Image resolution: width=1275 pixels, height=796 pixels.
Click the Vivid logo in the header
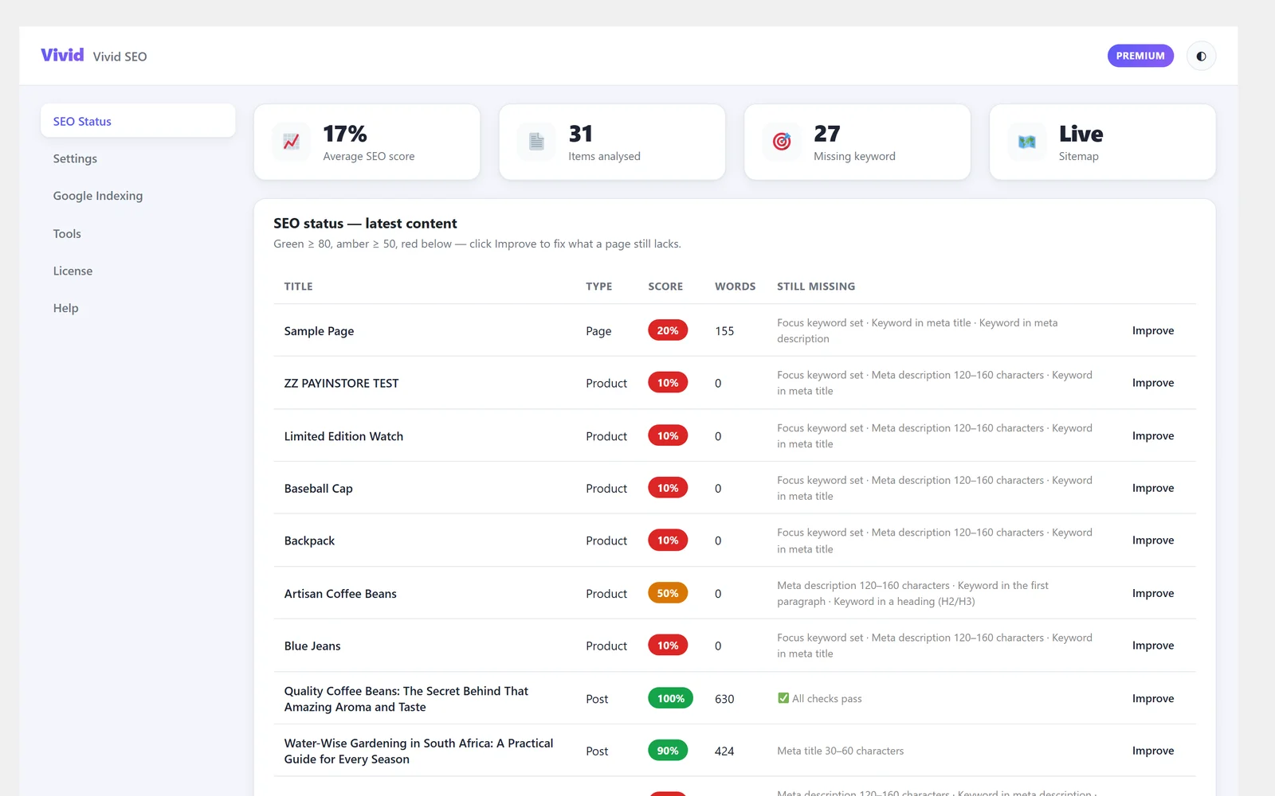coord(62,55)
